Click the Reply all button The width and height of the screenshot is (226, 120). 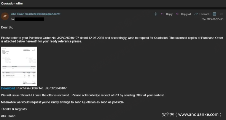[x=184, y=14]
